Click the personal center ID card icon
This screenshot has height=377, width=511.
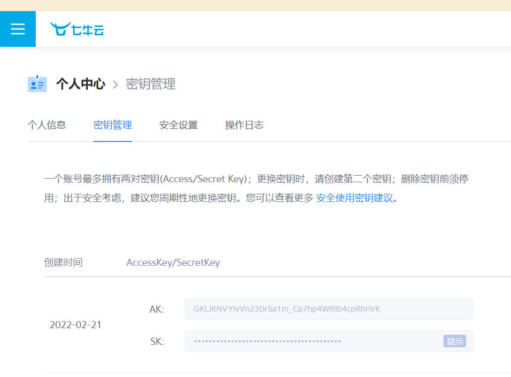pyautogui.click(x=37, y=84)
